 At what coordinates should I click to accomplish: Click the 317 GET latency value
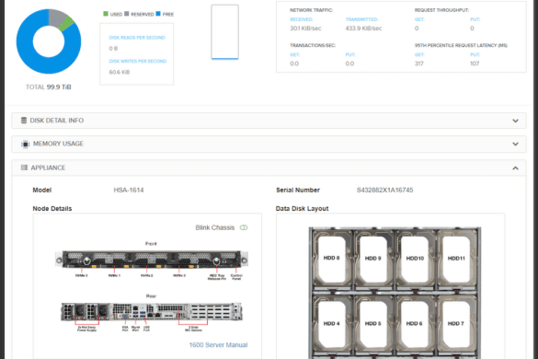(419, 64)
